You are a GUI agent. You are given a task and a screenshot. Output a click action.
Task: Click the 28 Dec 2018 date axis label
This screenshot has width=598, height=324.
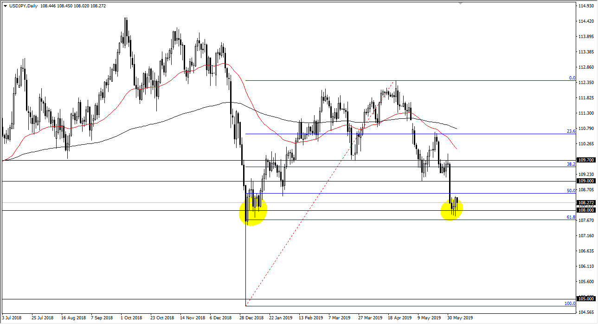[251, 318]
